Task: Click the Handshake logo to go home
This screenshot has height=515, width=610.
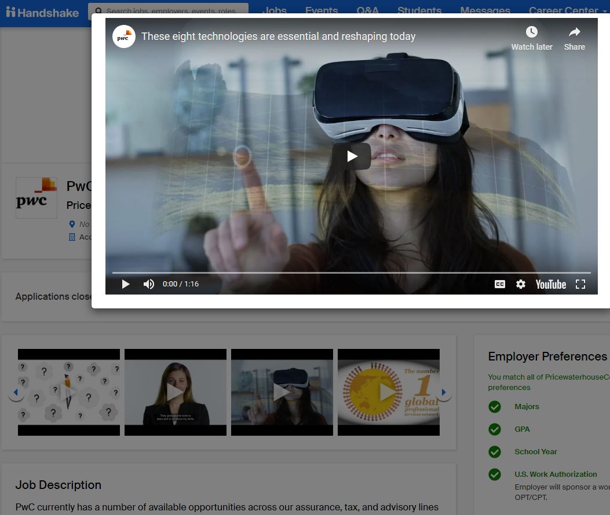Action: tap(42, 12)
